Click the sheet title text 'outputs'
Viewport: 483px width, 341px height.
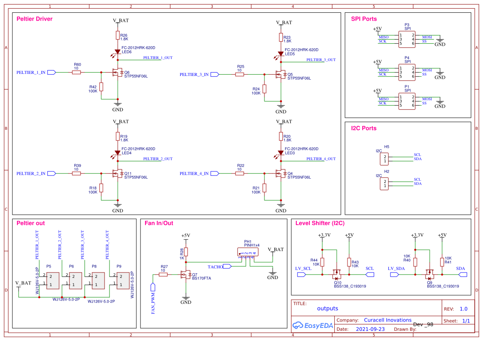pos(328,308)
